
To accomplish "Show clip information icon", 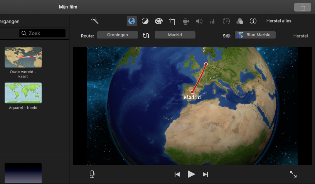I will pos(253,21).
